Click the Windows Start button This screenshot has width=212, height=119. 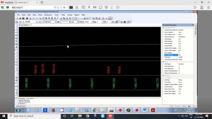coord(4,116)
